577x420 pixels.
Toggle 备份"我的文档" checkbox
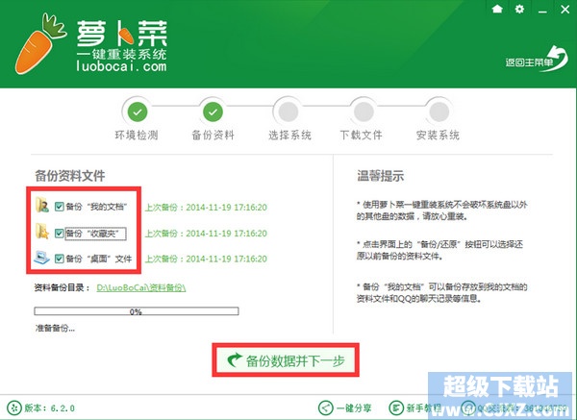[60, 207]
